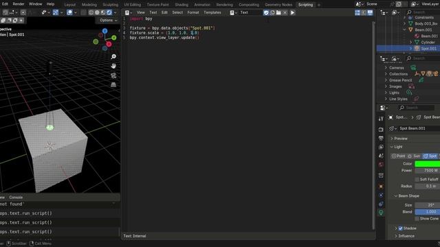Click the pan hand icon in viewport
Image resolution: width=440 pixels, height=247 pixels.
pyautogui.click(x=113, y=66)
